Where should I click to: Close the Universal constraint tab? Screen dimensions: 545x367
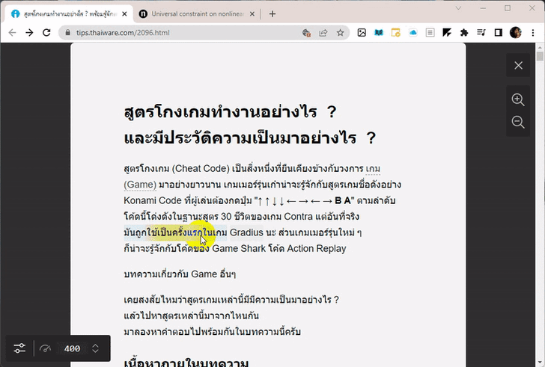pyautogui.click(x=252, y=14)
